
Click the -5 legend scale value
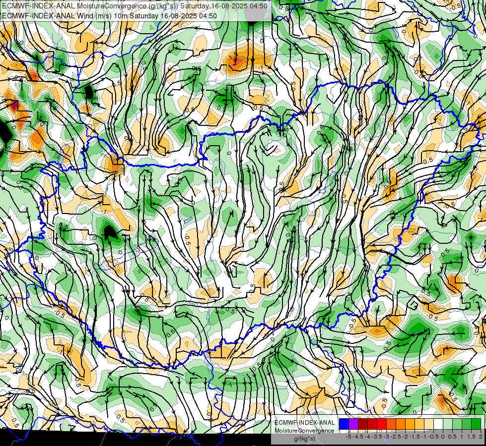(348, 437)
